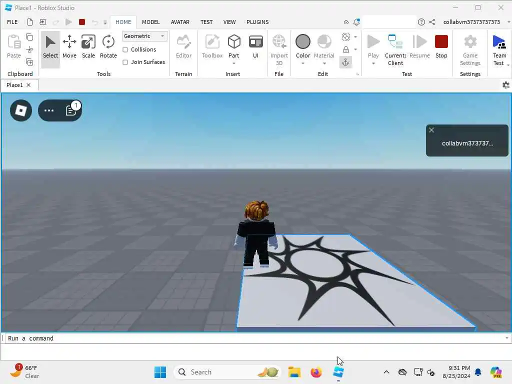Switch to the VIEW tab

point(229,22)
